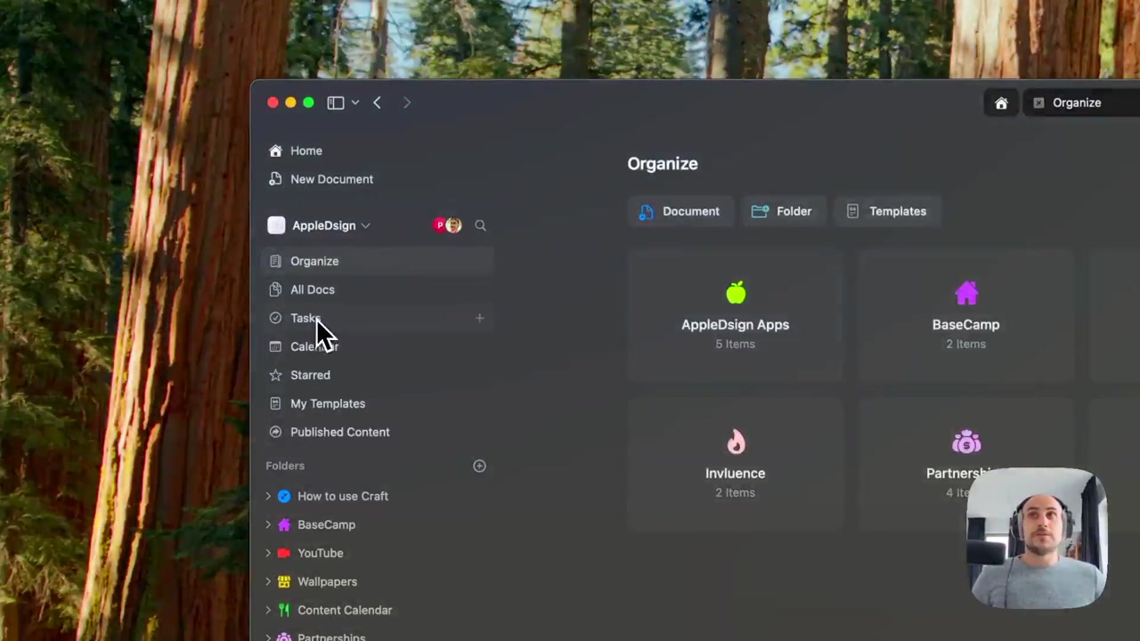Click the Document button
This screenshot has height=641, width=1140.
[680, 211]
